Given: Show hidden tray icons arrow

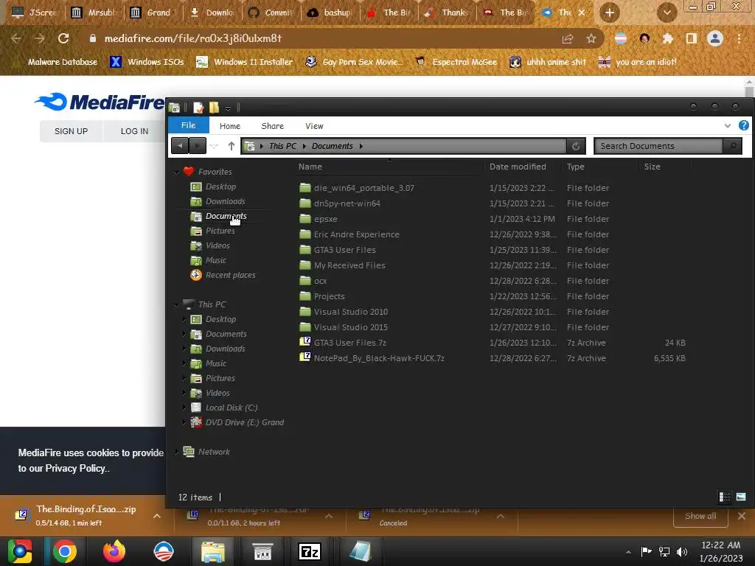Looking at the screenshot, I should coord(628,552).
